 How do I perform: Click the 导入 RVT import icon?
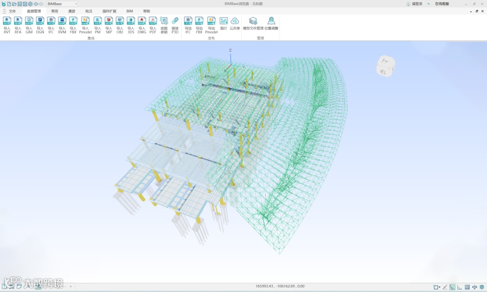point(7,25)
